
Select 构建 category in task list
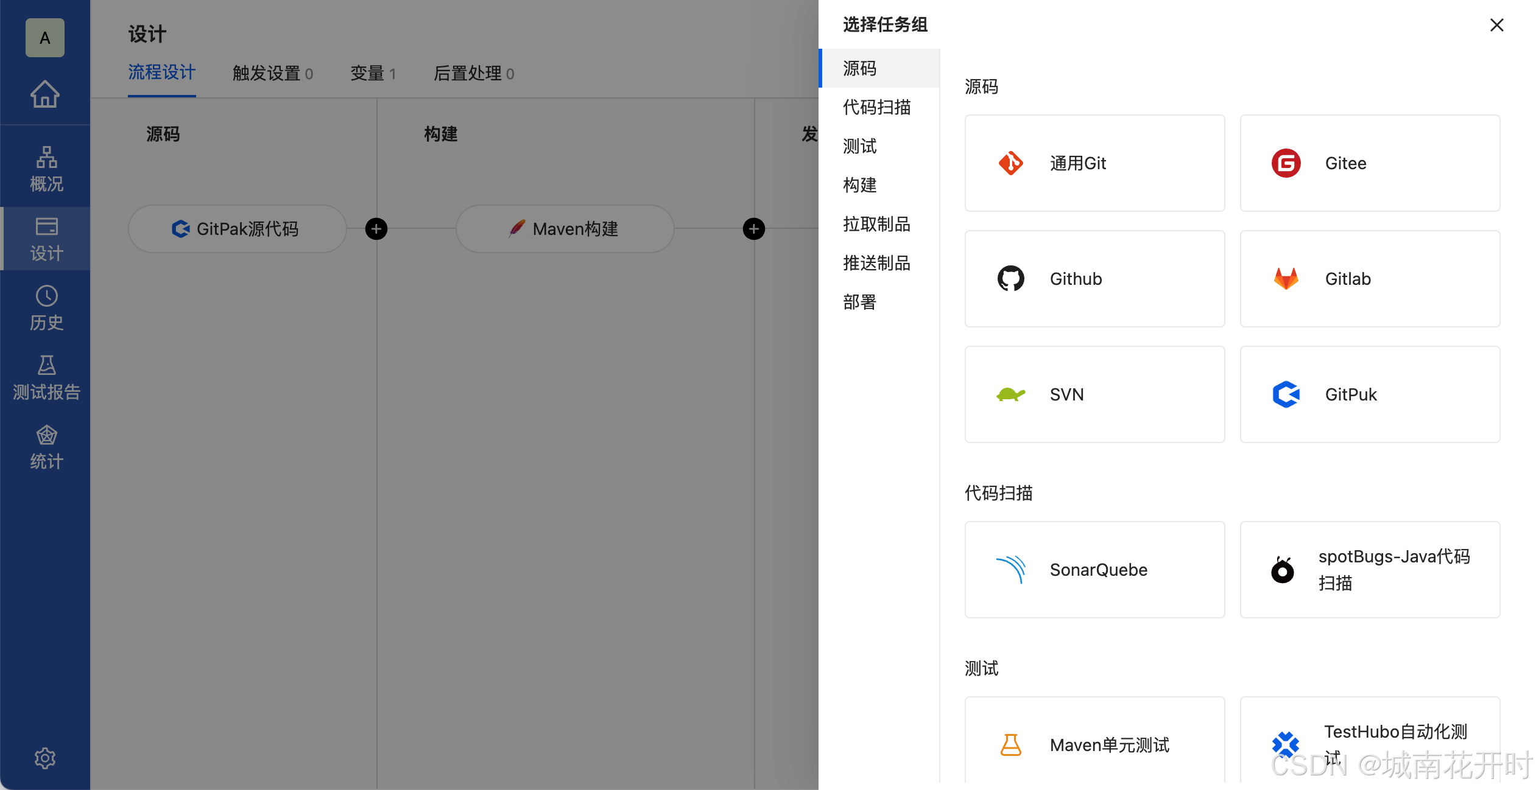[x=880, y=185]
